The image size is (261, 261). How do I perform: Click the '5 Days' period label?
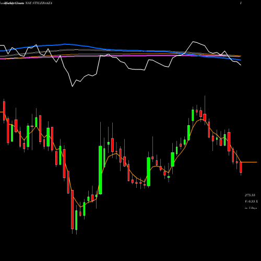click(x=253, y=208)
